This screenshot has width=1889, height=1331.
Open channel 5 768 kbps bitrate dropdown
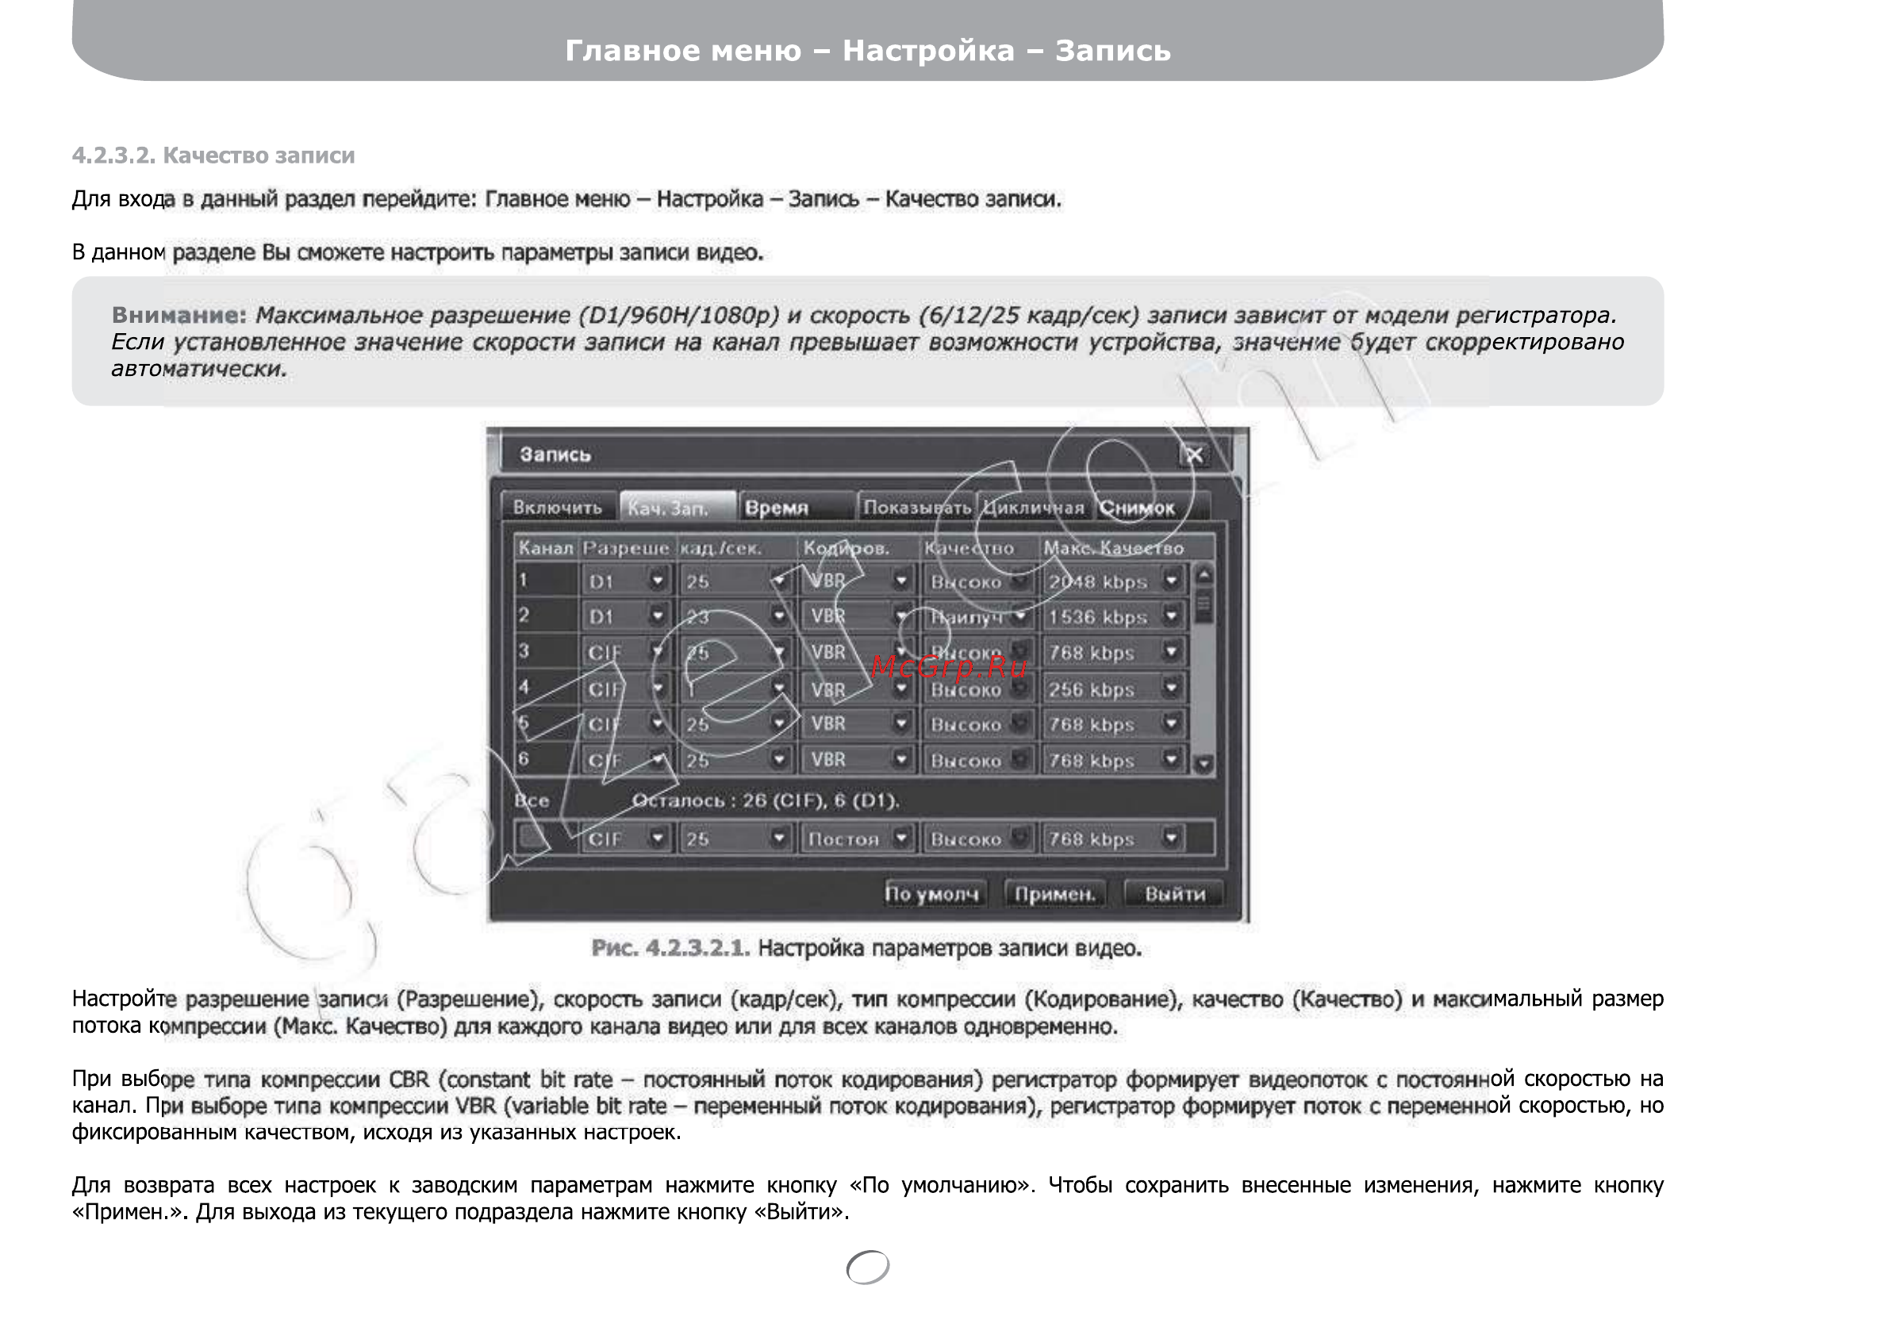1114,724
